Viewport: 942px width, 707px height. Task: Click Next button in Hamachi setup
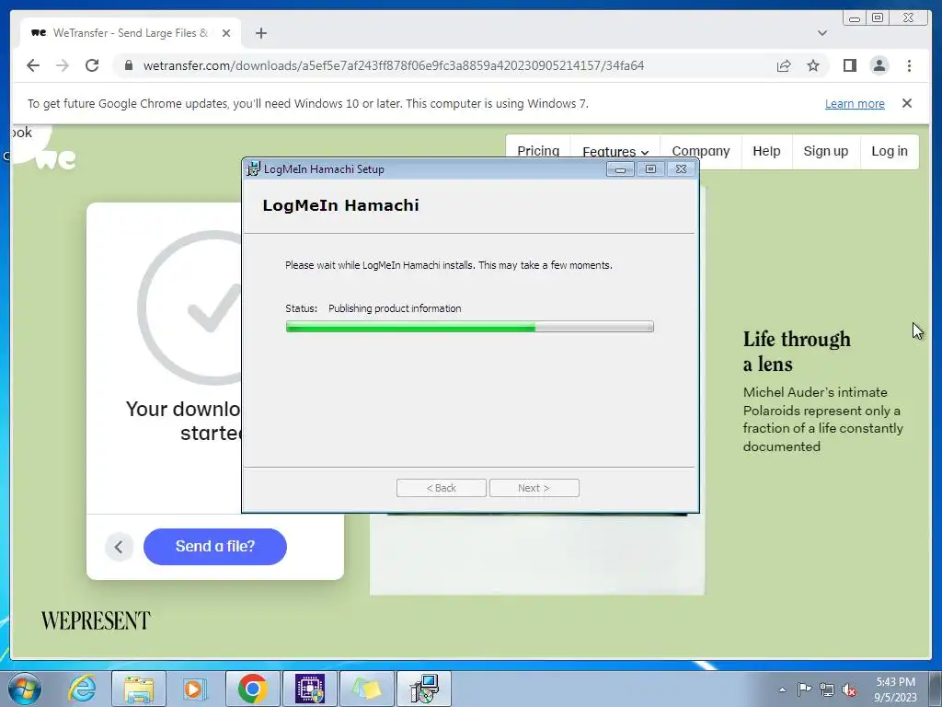point(534,488)
